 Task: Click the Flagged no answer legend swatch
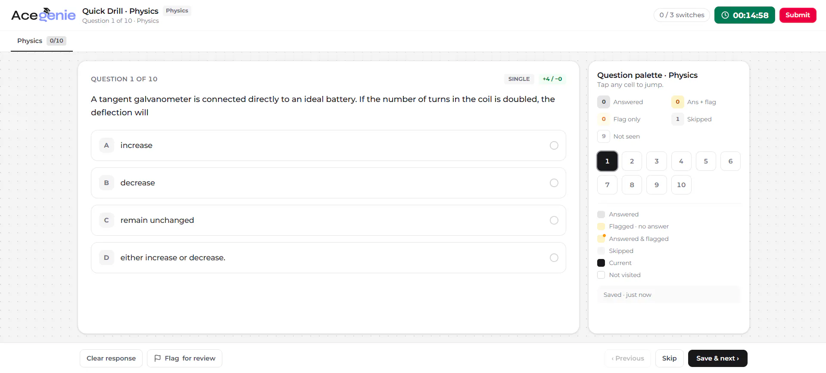[x=601, y=226]
